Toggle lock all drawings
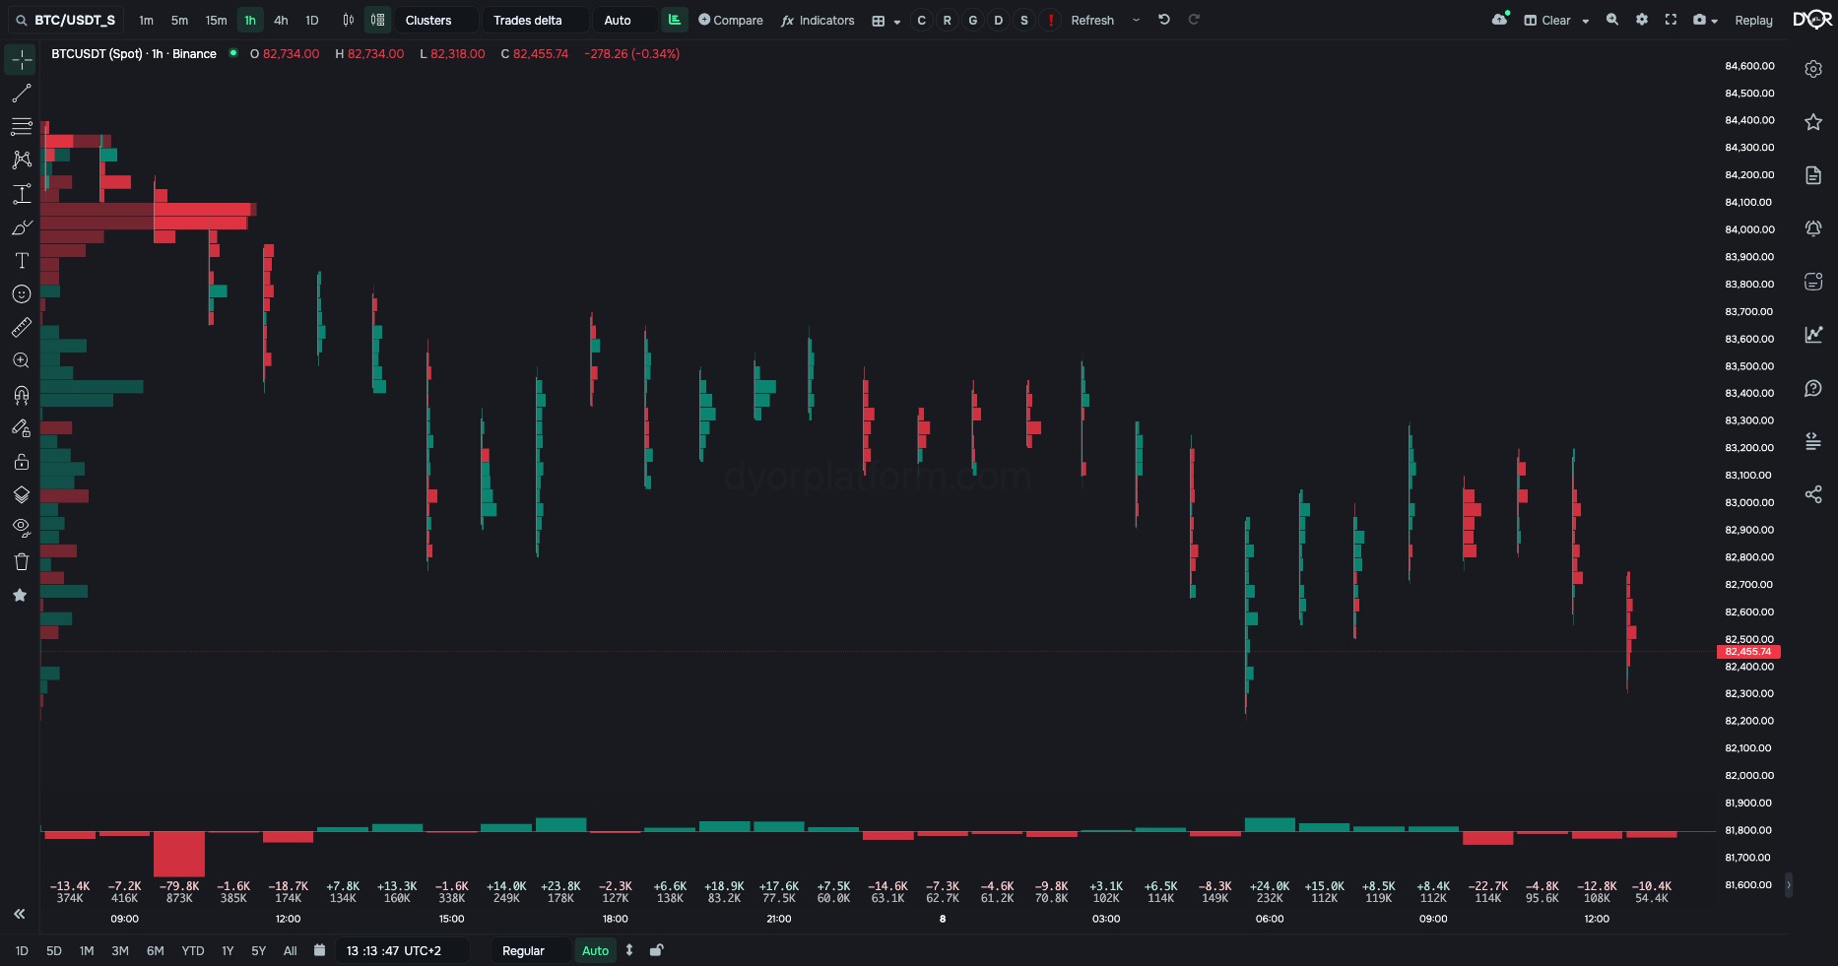Viewport: 1838px width, 966px height. 21,462
